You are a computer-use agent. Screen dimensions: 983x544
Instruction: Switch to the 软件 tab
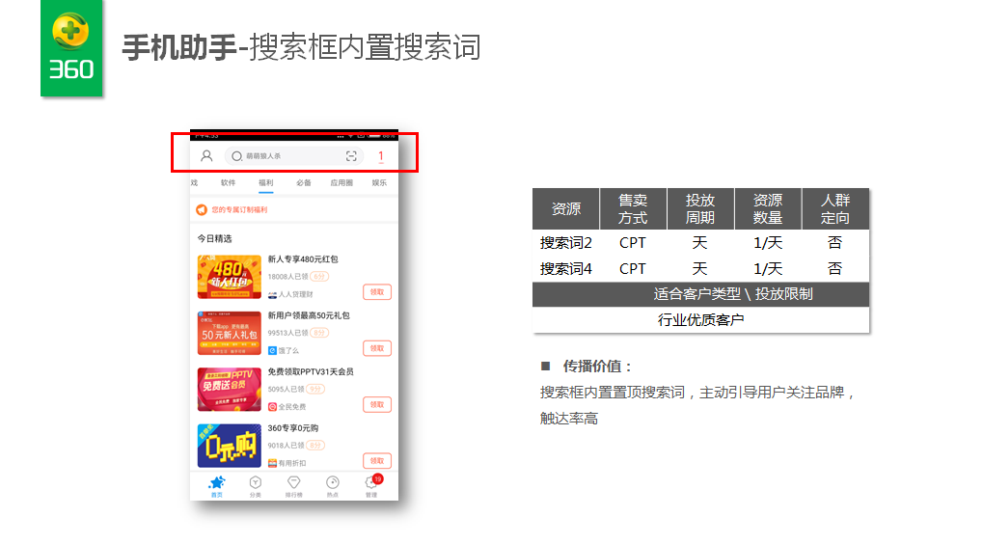click(229, 183)
